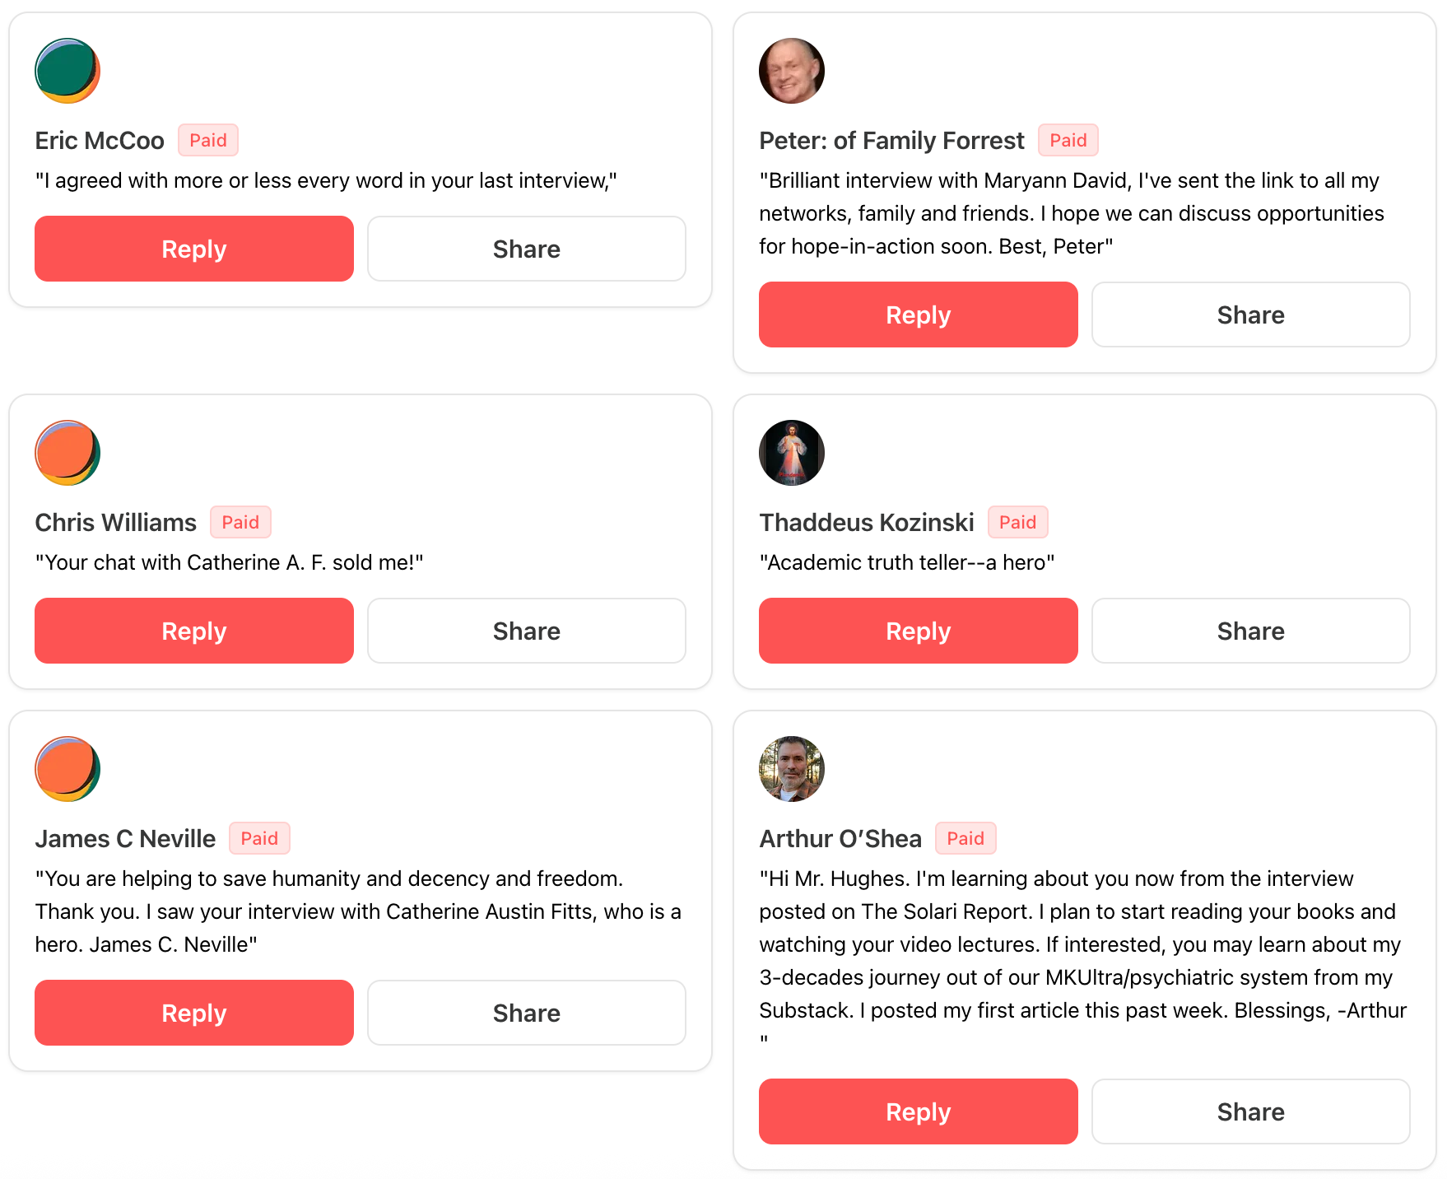Open Peter: of Family Forrest's profile photo
This screenshot has width=1447, height=1179.
coord(792,71)
